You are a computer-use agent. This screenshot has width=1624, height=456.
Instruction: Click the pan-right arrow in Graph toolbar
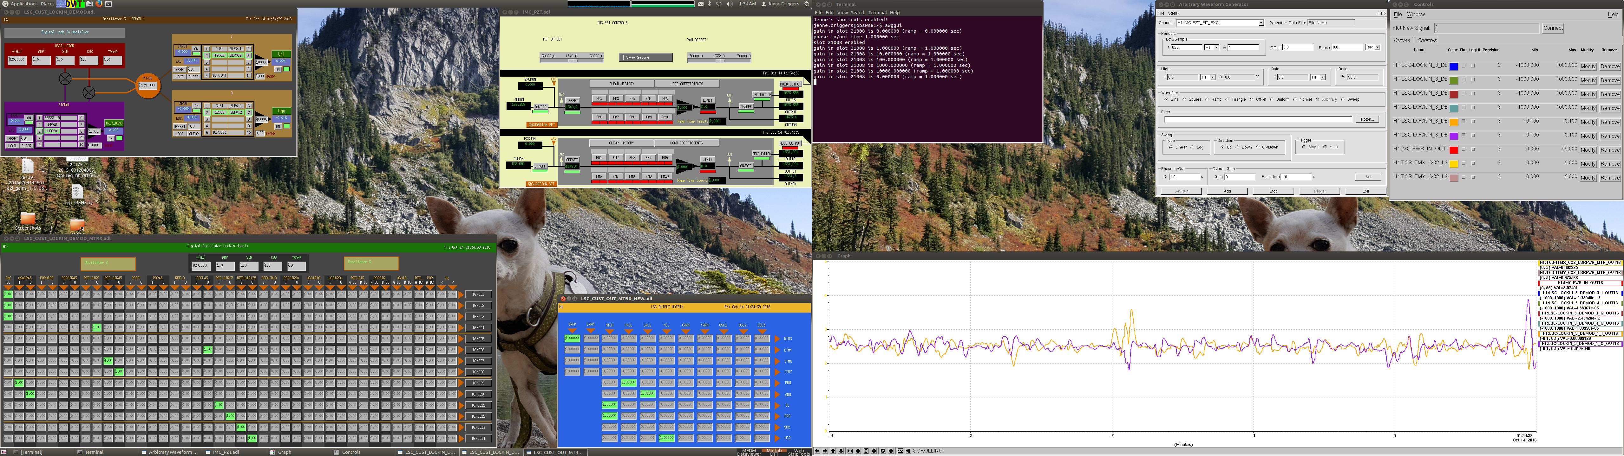click(x=825, y=451)
